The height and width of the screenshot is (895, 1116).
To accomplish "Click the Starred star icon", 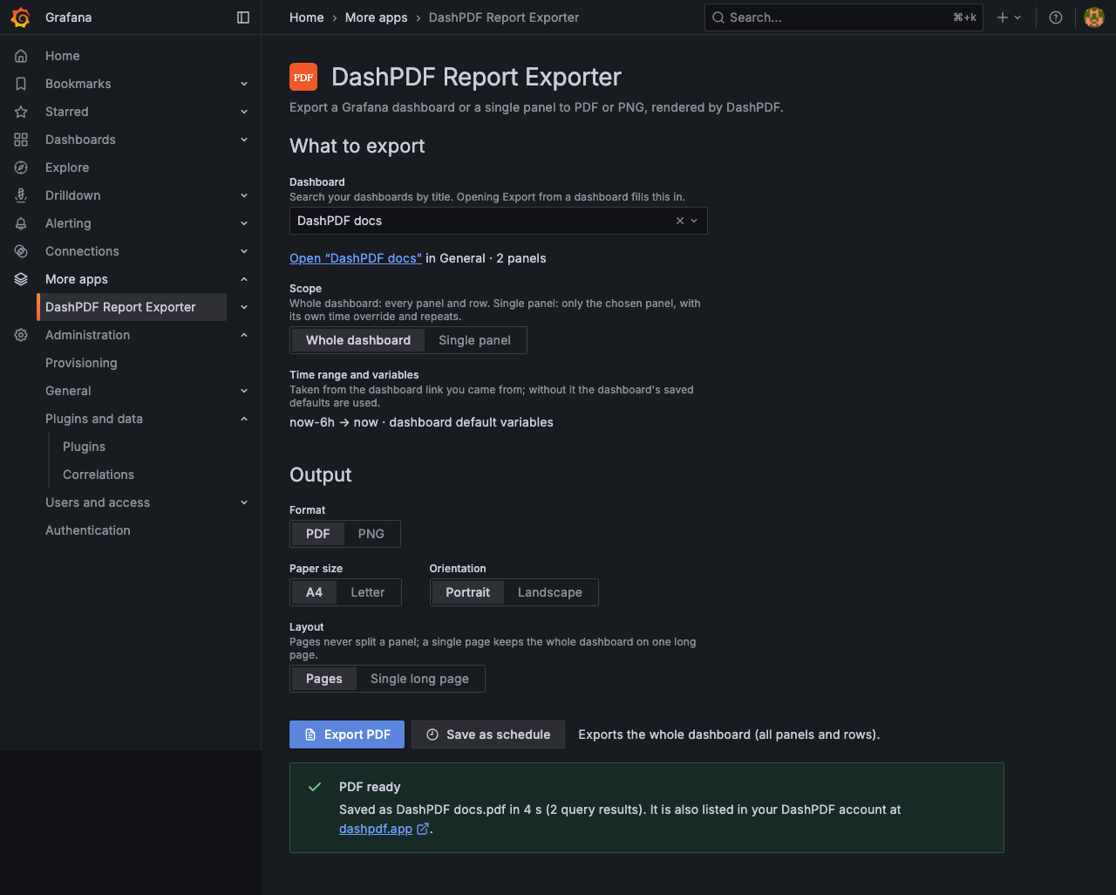I will [x=21, y=112].
